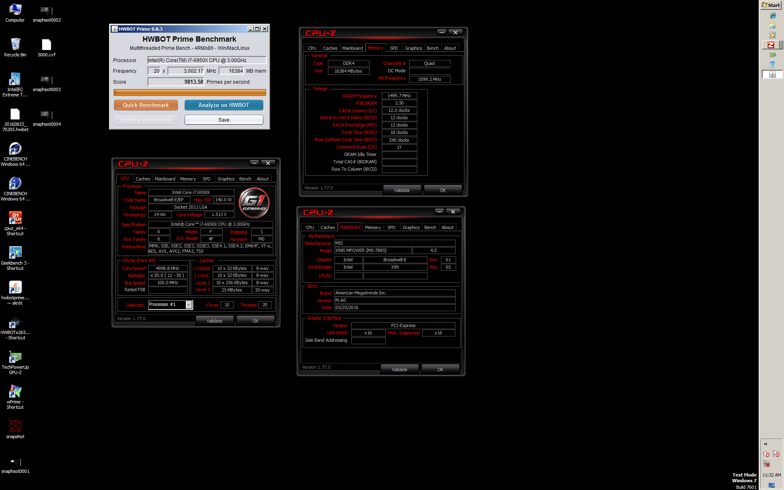The width and height of the screenshot is (784, 490).
Task: Select the TechPowerUp GPU-Z icon
Action: click(15, 362)
